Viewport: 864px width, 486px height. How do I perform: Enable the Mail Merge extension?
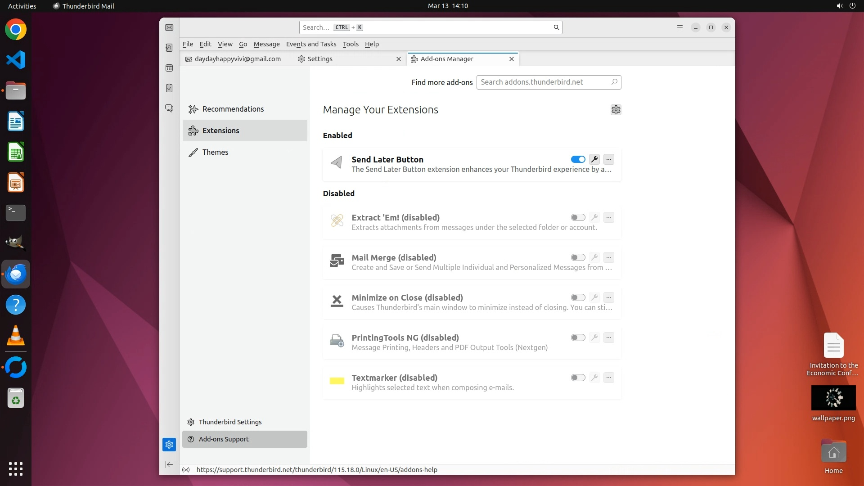click(x=578, y=257)
